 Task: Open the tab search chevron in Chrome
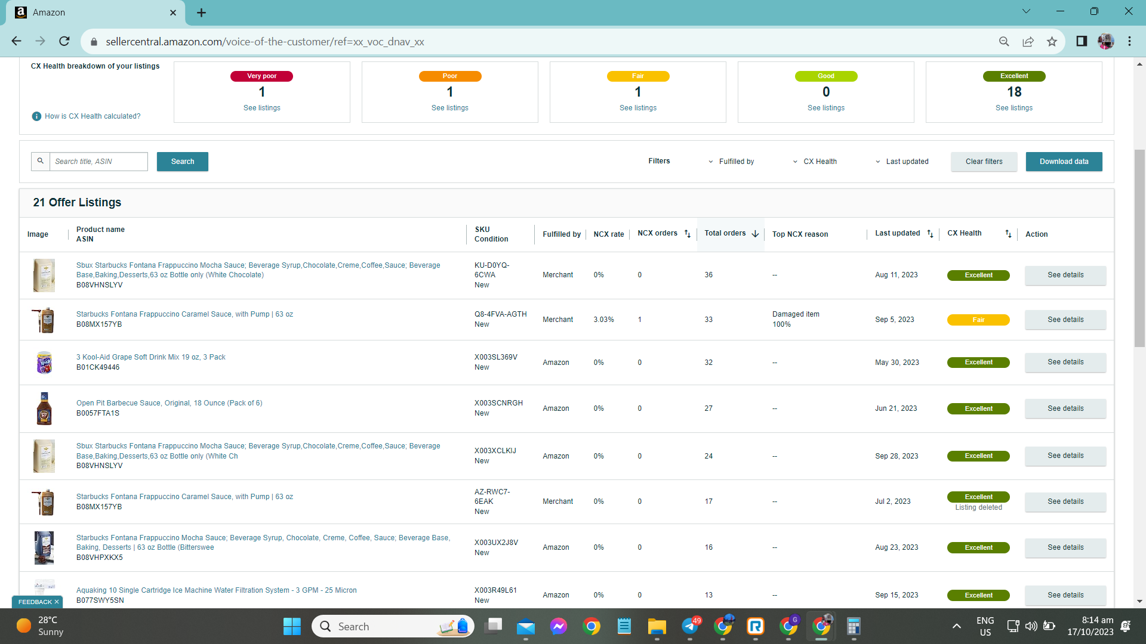[1026, 11]
